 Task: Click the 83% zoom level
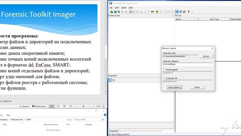tap(99, 106)
